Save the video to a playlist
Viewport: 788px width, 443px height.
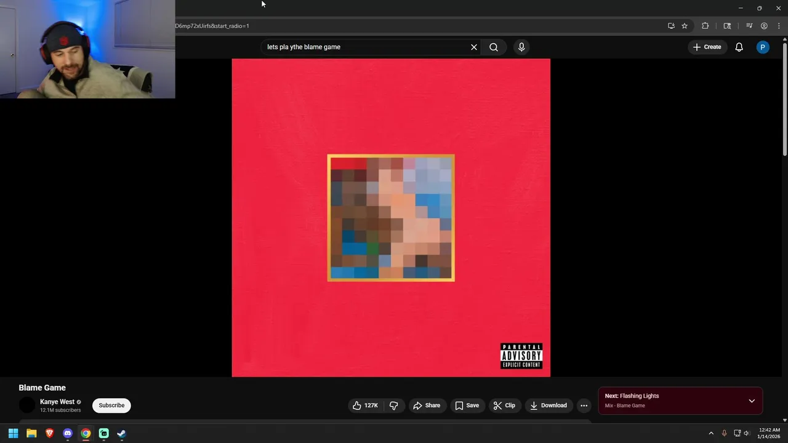pyautogui.click(x=467, y=405)
